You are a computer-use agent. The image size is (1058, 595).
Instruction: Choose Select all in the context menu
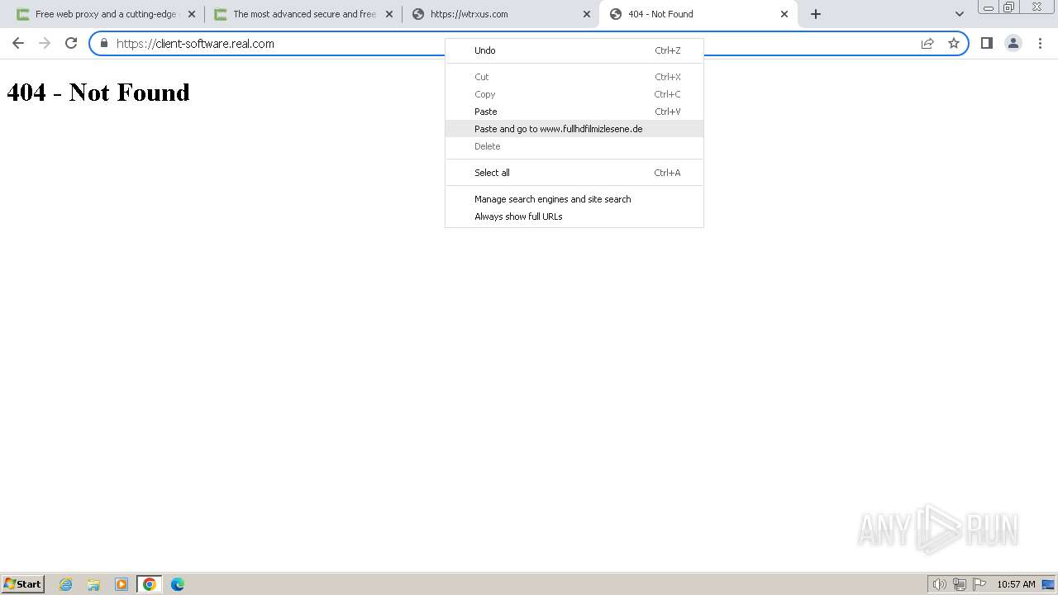point(574,173)
